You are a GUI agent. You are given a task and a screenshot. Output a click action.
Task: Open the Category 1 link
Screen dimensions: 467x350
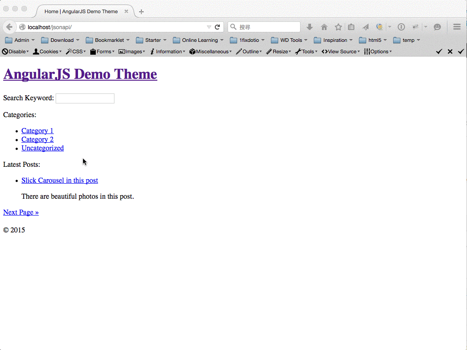37,131
